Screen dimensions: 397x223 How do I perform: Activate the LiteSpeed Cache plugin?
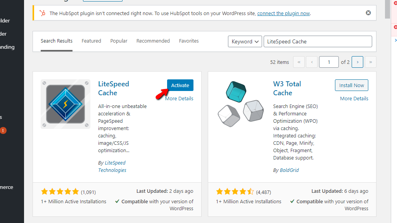[x=180, y=85]
